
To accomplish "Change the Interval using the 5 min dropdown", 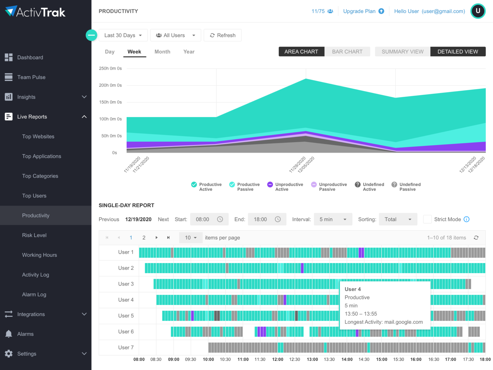I will tap(332, 219).
